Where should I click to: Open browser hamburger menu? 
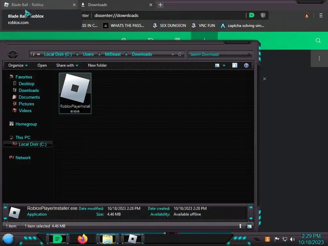(321, 15)
